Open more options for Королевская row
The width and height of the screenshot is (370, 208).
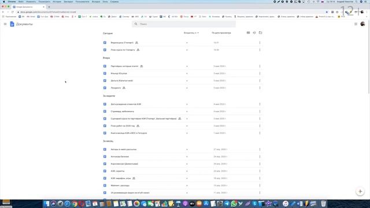click(260, 164)
